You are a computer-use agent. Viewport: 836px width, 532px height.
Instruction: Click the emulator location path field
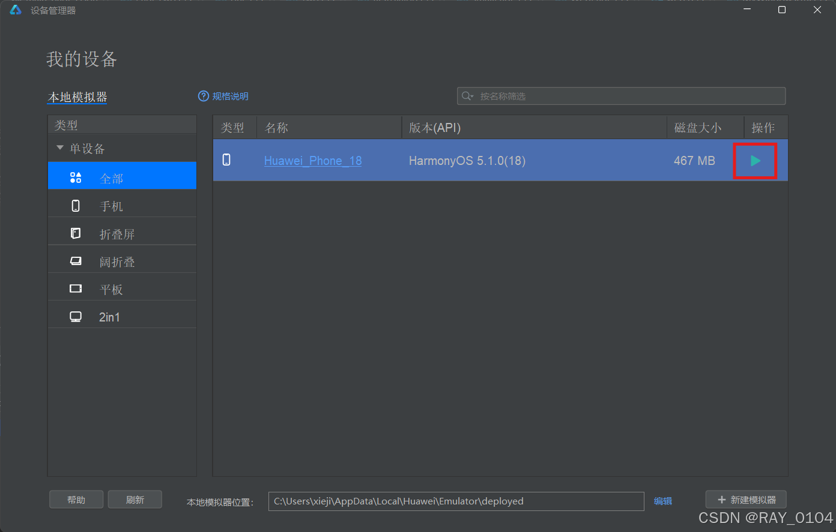point(456,501)
